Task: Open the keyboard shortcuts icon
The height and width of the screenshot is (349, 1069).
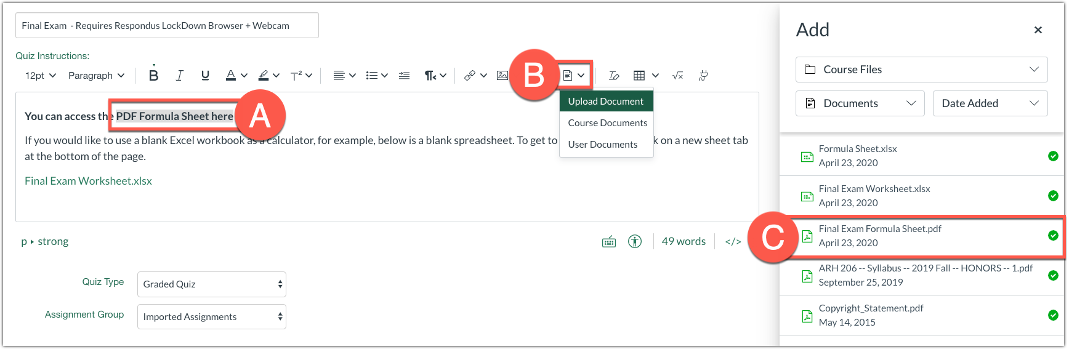Action: pos(608,241)
